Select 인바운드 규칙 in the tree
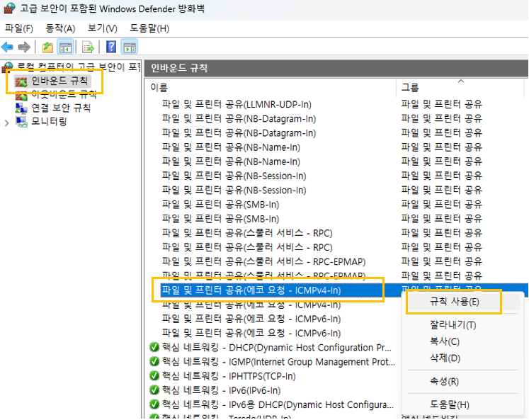The height and width of the screenshot is (420, 529). 59,81
